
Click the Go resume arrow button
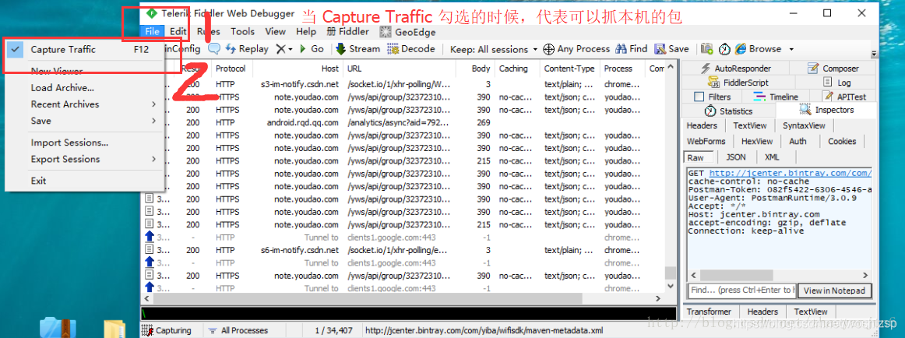tap(312, 49)
